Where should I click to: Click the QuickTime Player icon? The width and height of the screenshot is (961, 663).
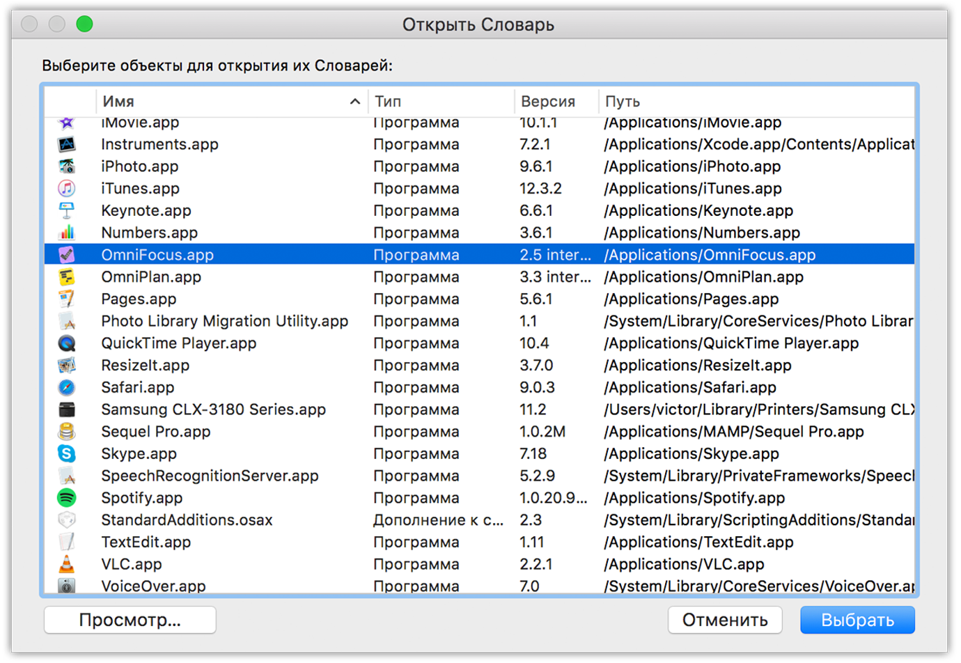click(67, 343)
